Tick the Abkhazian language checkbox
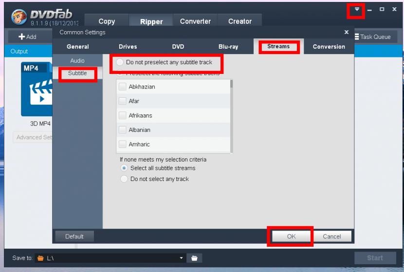 [x=123, y=87]
